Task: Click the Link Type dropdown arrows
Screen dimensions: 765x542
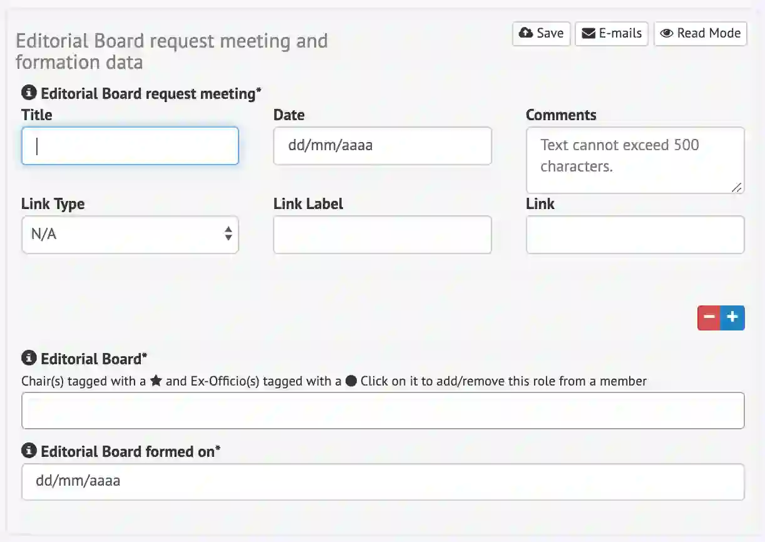Action: pos(228,235)
